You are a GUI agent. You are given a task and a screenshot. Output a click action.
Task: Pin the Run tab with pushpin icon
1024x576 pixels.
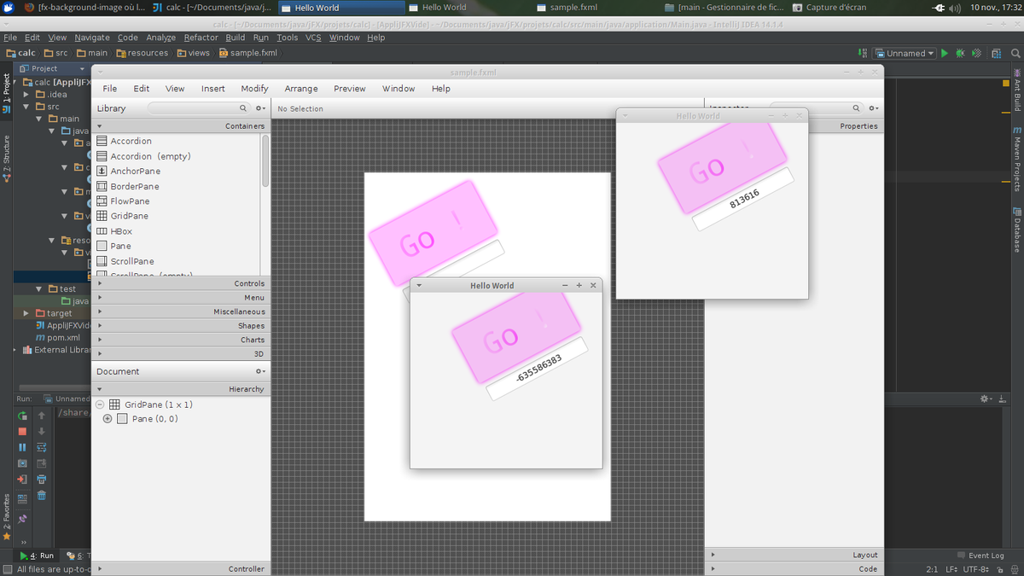tap(23, 518)
